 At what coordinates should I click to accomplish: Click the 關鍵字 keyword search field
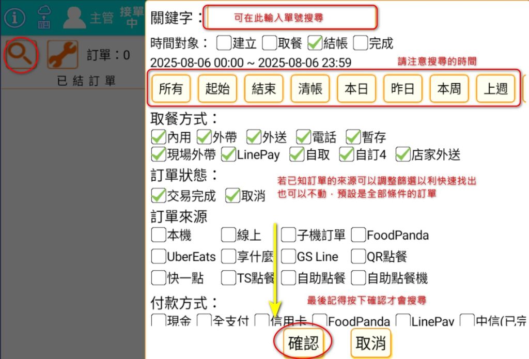291,18
